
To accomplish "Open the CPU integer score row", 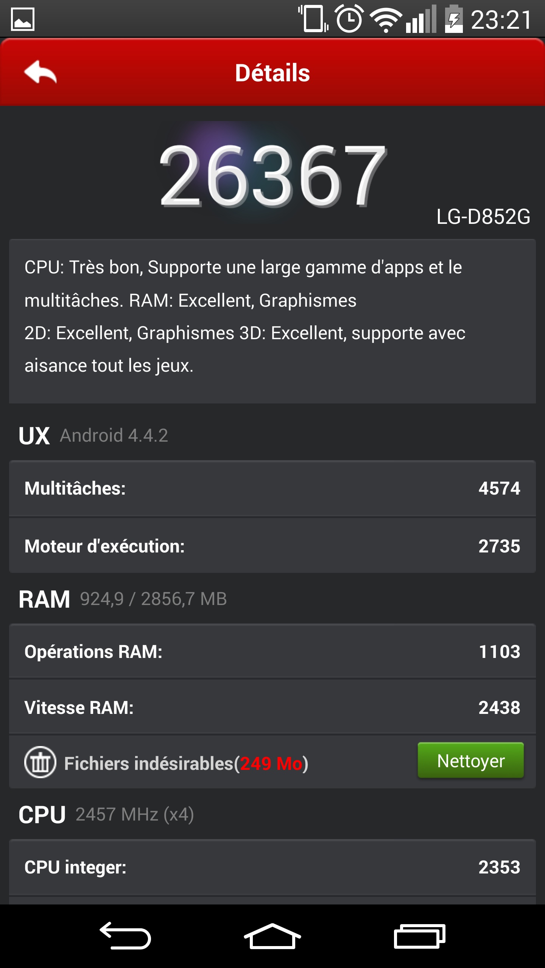I will tap(272, 867).
